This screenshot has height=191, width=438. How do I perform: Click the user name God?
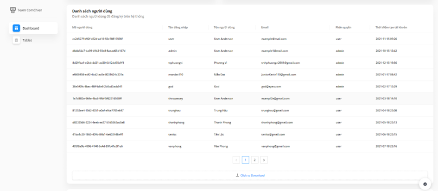(216, 86)
